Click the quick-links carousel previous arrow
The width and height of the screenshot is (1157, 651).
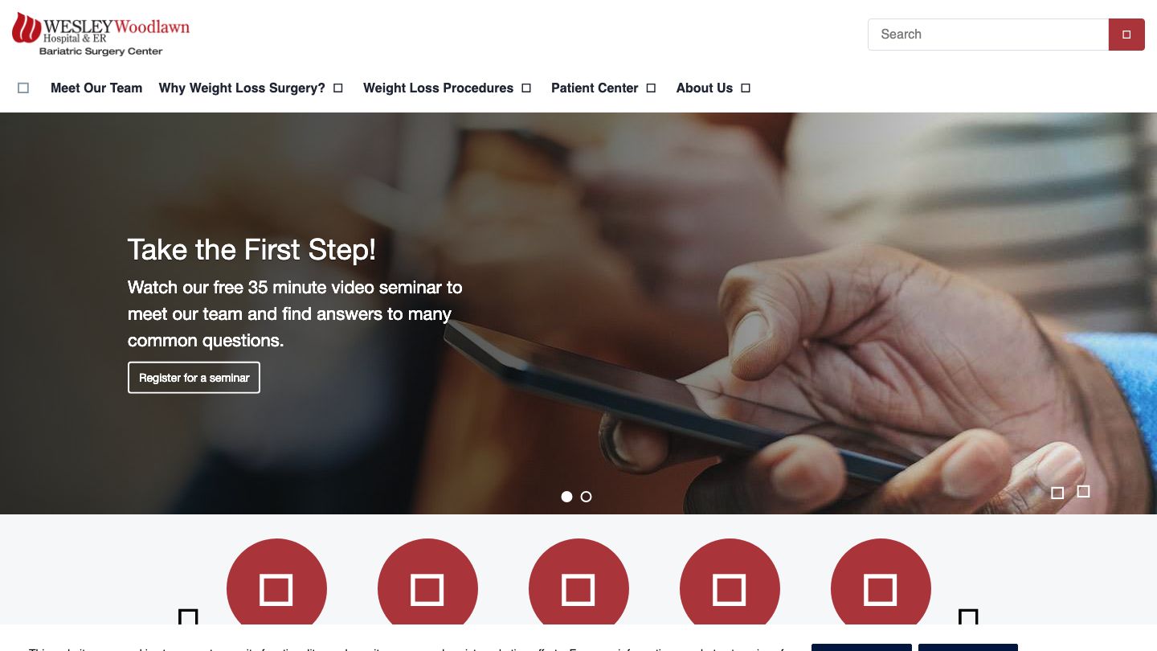pyautogui.click(x=188, y=617)
